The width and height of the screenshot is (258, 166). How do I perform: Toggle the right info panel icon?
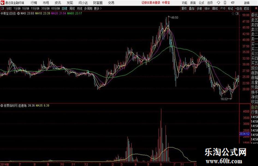[x=237, y=14]
